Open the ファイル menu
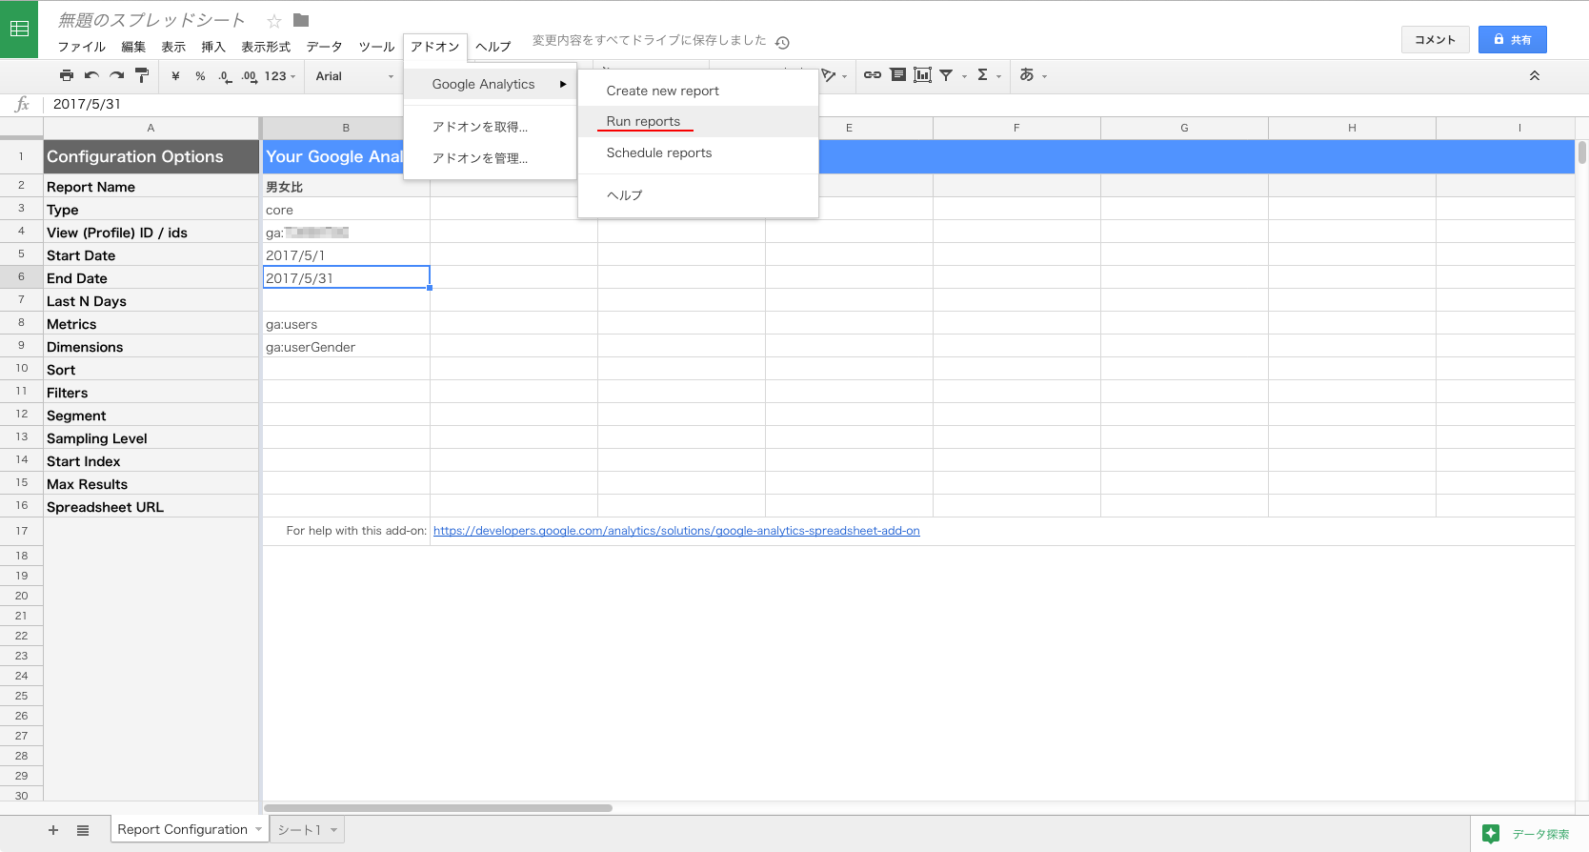 81,47
